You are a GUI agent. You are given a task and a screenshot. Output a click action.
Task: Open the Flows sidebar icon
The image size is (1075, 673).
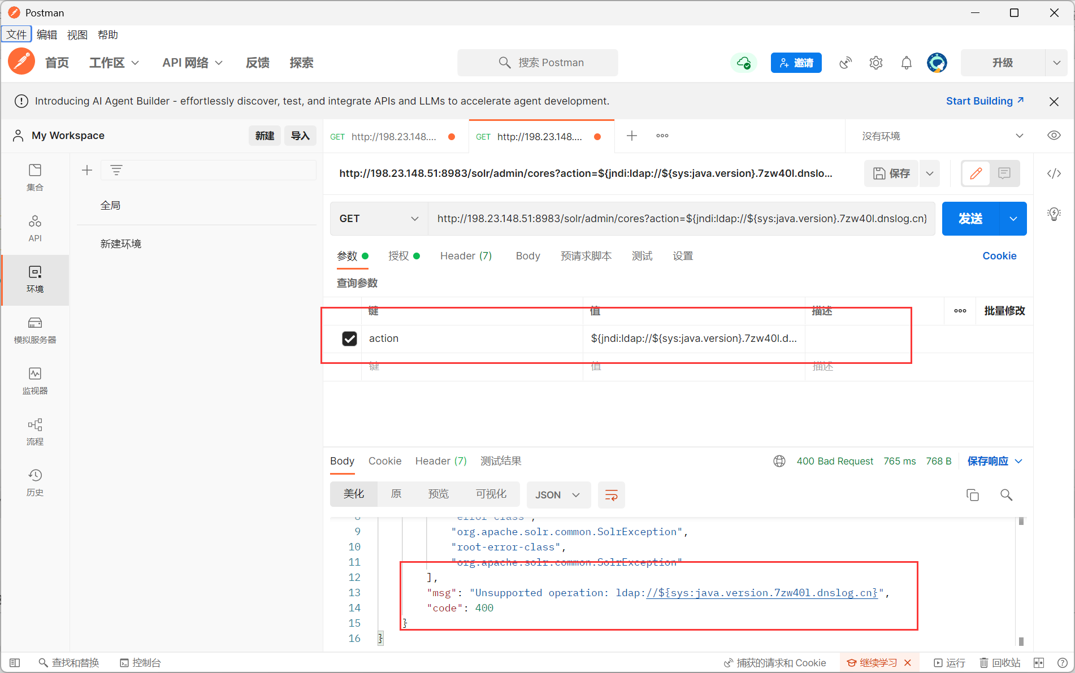click(x=35, y=432)
